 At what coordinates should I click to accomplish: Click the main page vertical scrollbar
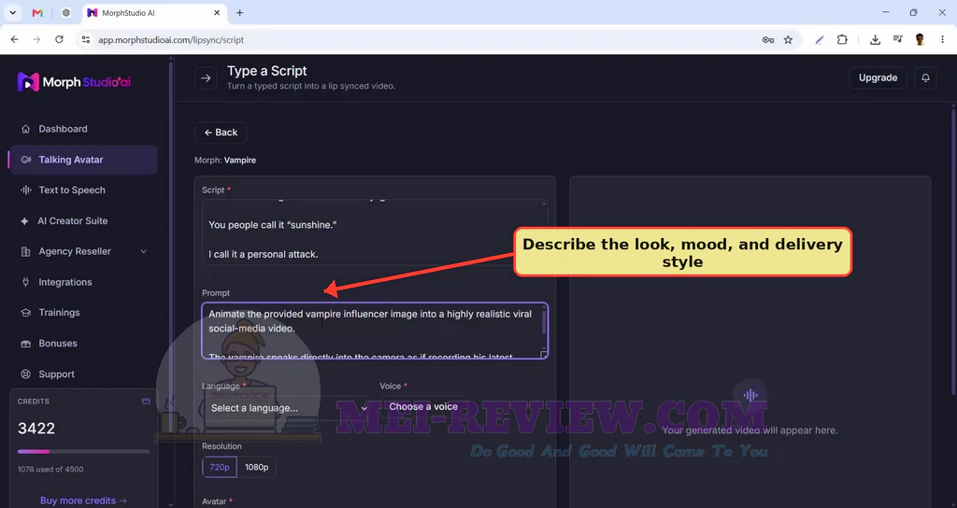click(x=953, y=250)
